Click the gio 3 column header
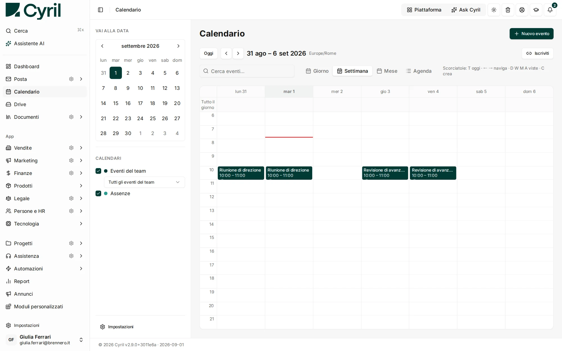This screenshot has width=562, height=351. 385,92
